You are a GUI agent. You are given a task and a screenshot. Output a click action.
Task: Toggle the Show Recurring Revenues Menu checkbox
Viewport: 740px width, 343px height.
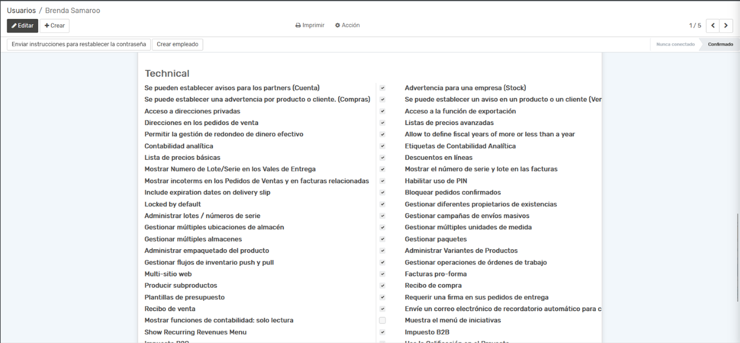coord(382,332)
